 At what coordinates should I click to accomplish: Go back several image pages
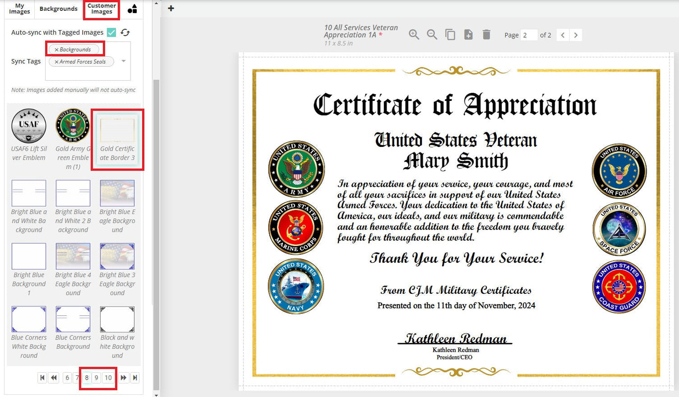[54, 378]
